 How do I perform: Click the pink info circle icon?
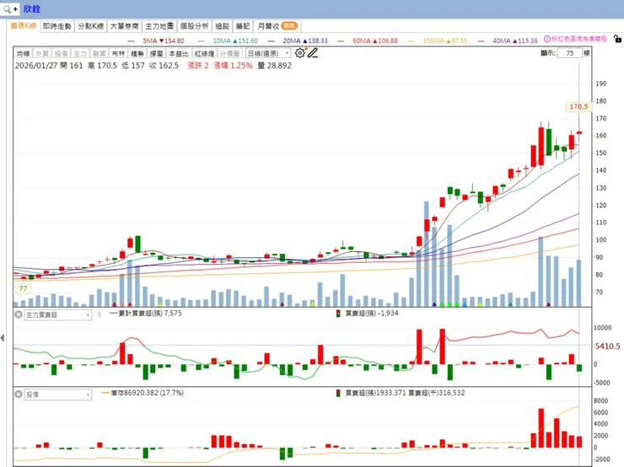[x=547, y=39]
